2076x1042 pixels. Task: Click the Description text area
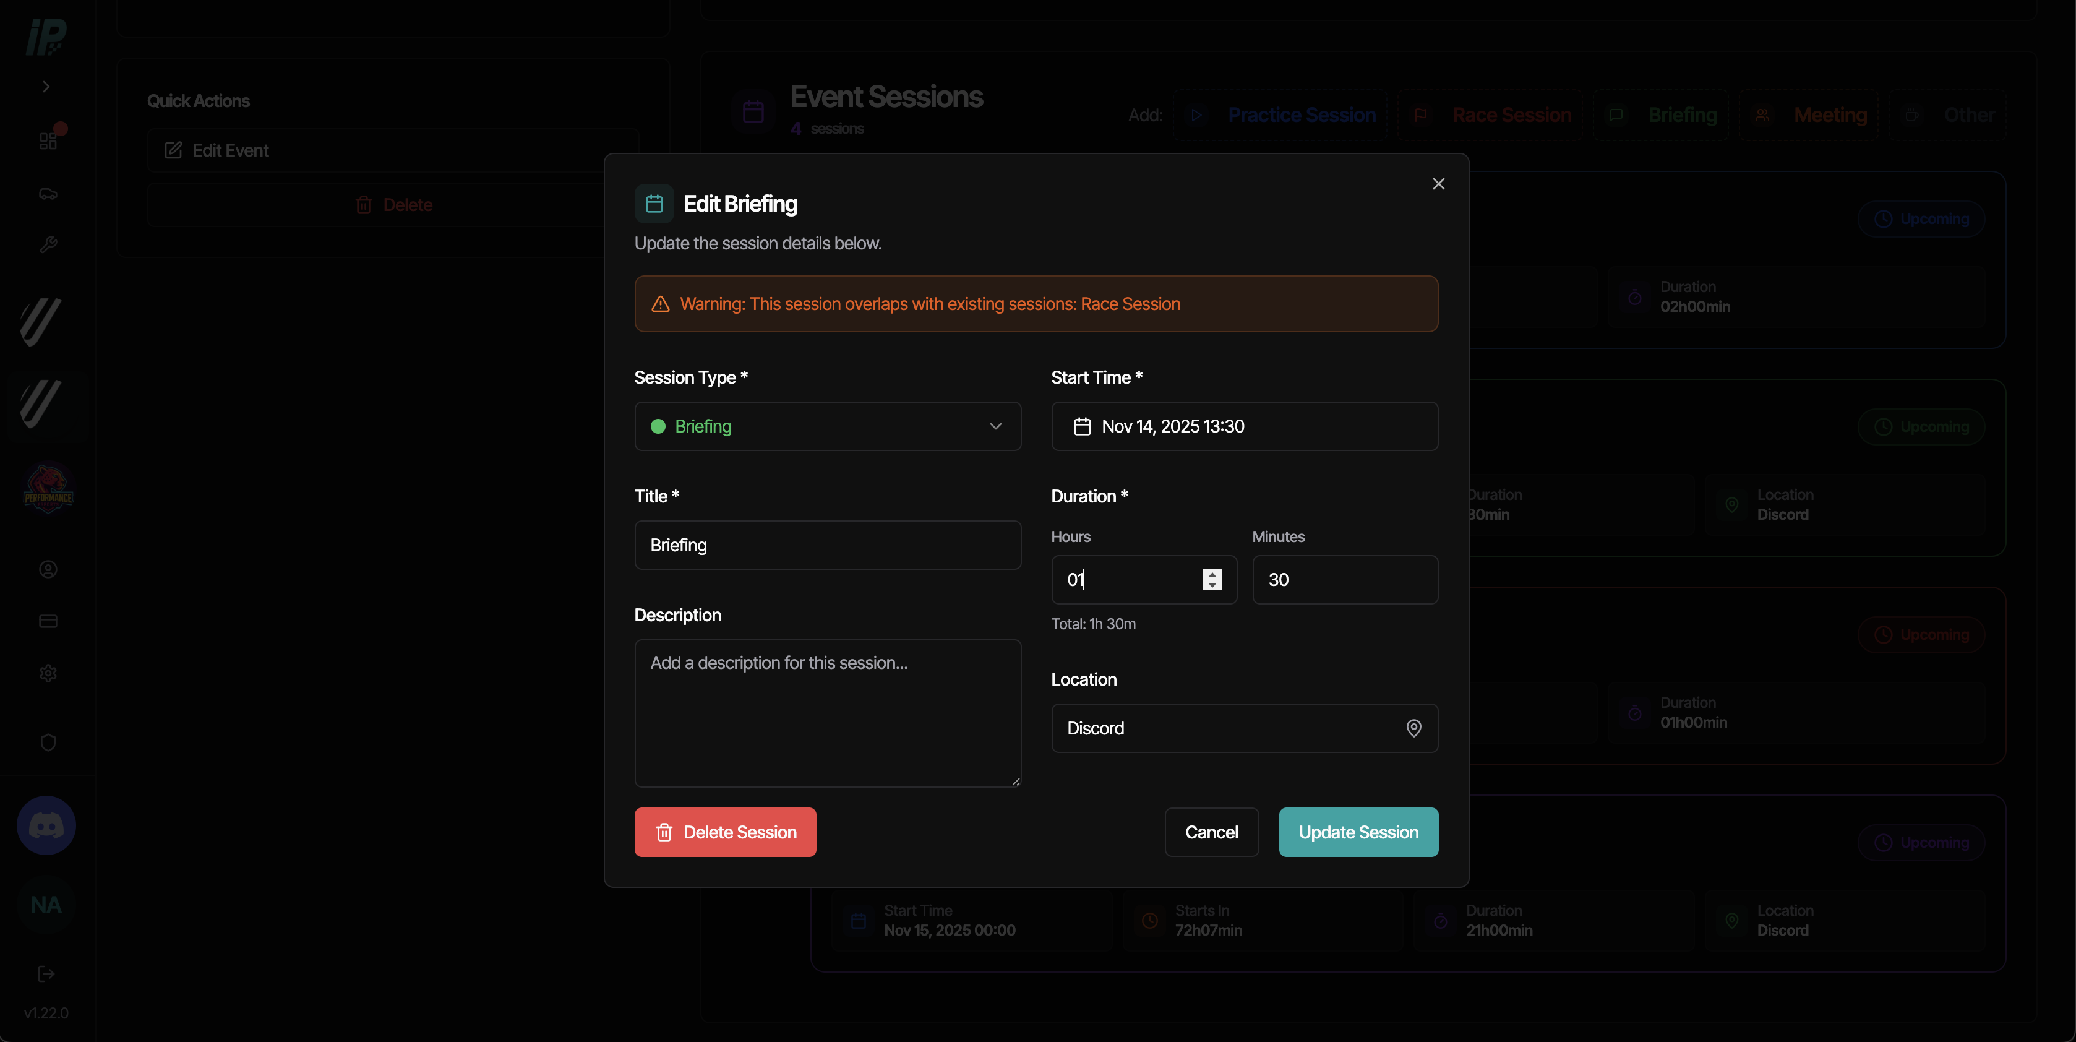(x=828, y=712)
